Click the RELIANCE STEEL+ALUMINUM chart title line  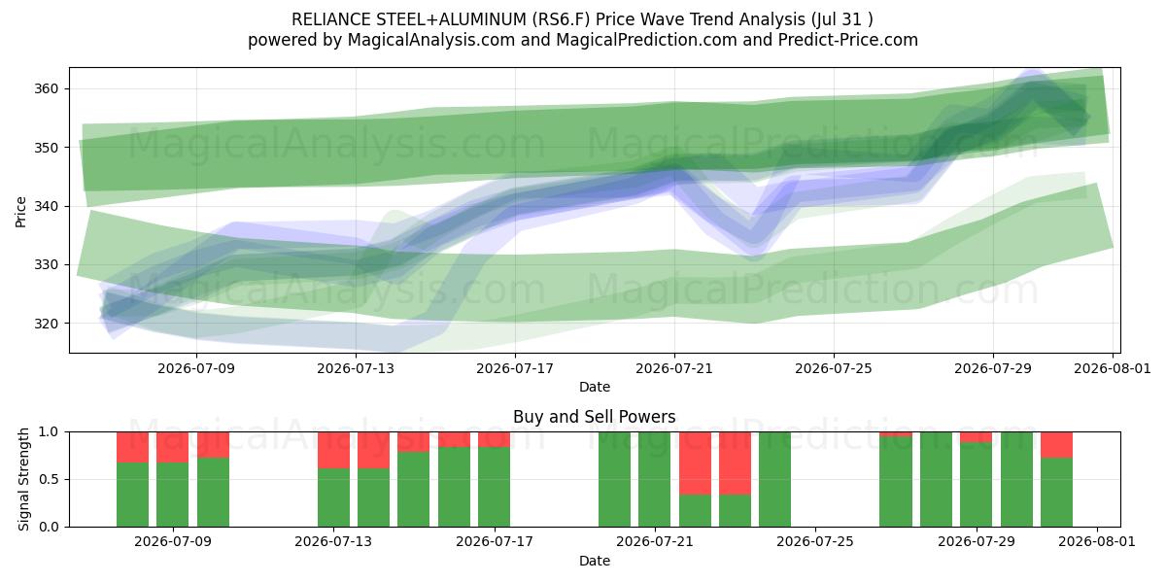583,19
